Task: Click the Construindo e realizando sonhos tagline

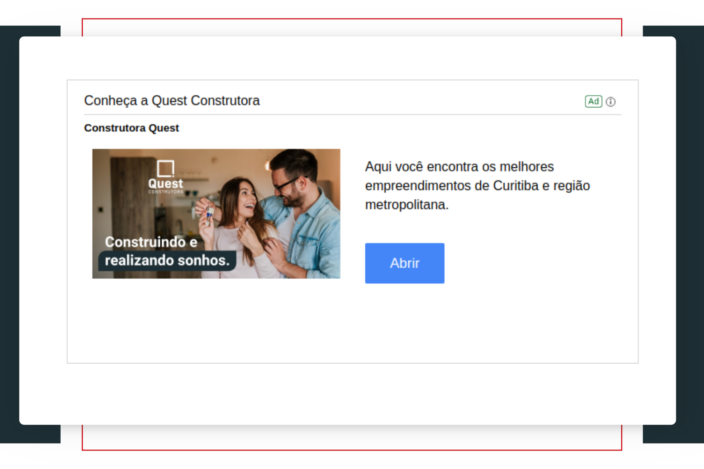Action: coord(167,251)
